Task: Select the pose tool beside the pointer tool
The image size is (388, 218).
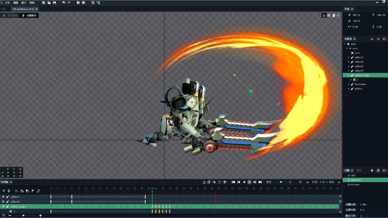Action: tap(329, 15)
